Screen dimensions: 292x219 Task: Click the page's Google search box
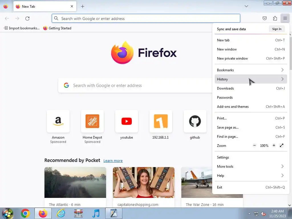point(135,86)
